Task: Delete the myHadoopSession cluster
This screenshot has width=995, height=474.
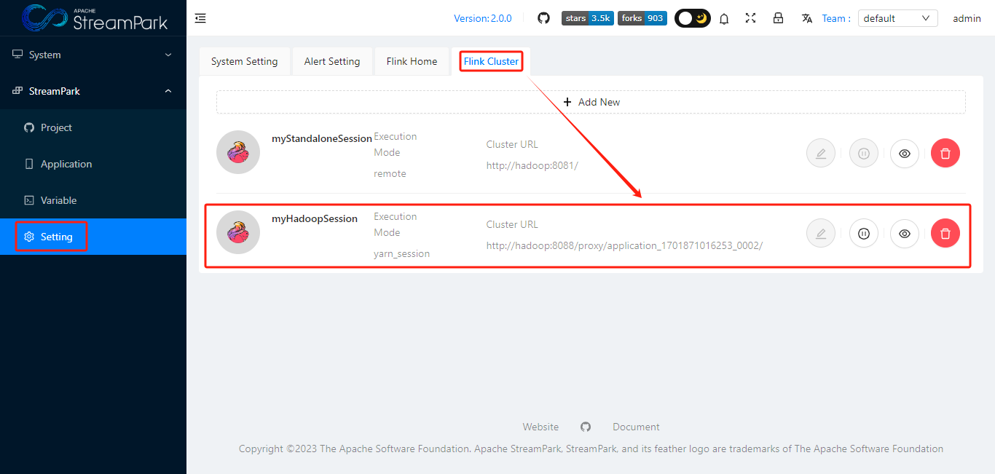Action: pos(945,233)
